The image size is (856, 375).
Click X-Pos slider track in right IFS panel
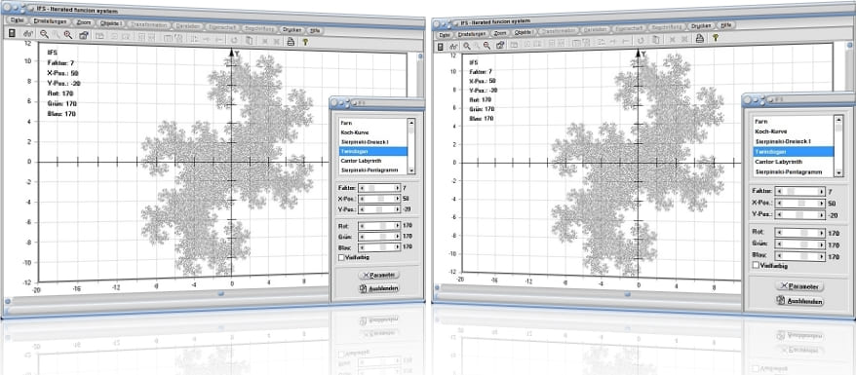point(800,203)
